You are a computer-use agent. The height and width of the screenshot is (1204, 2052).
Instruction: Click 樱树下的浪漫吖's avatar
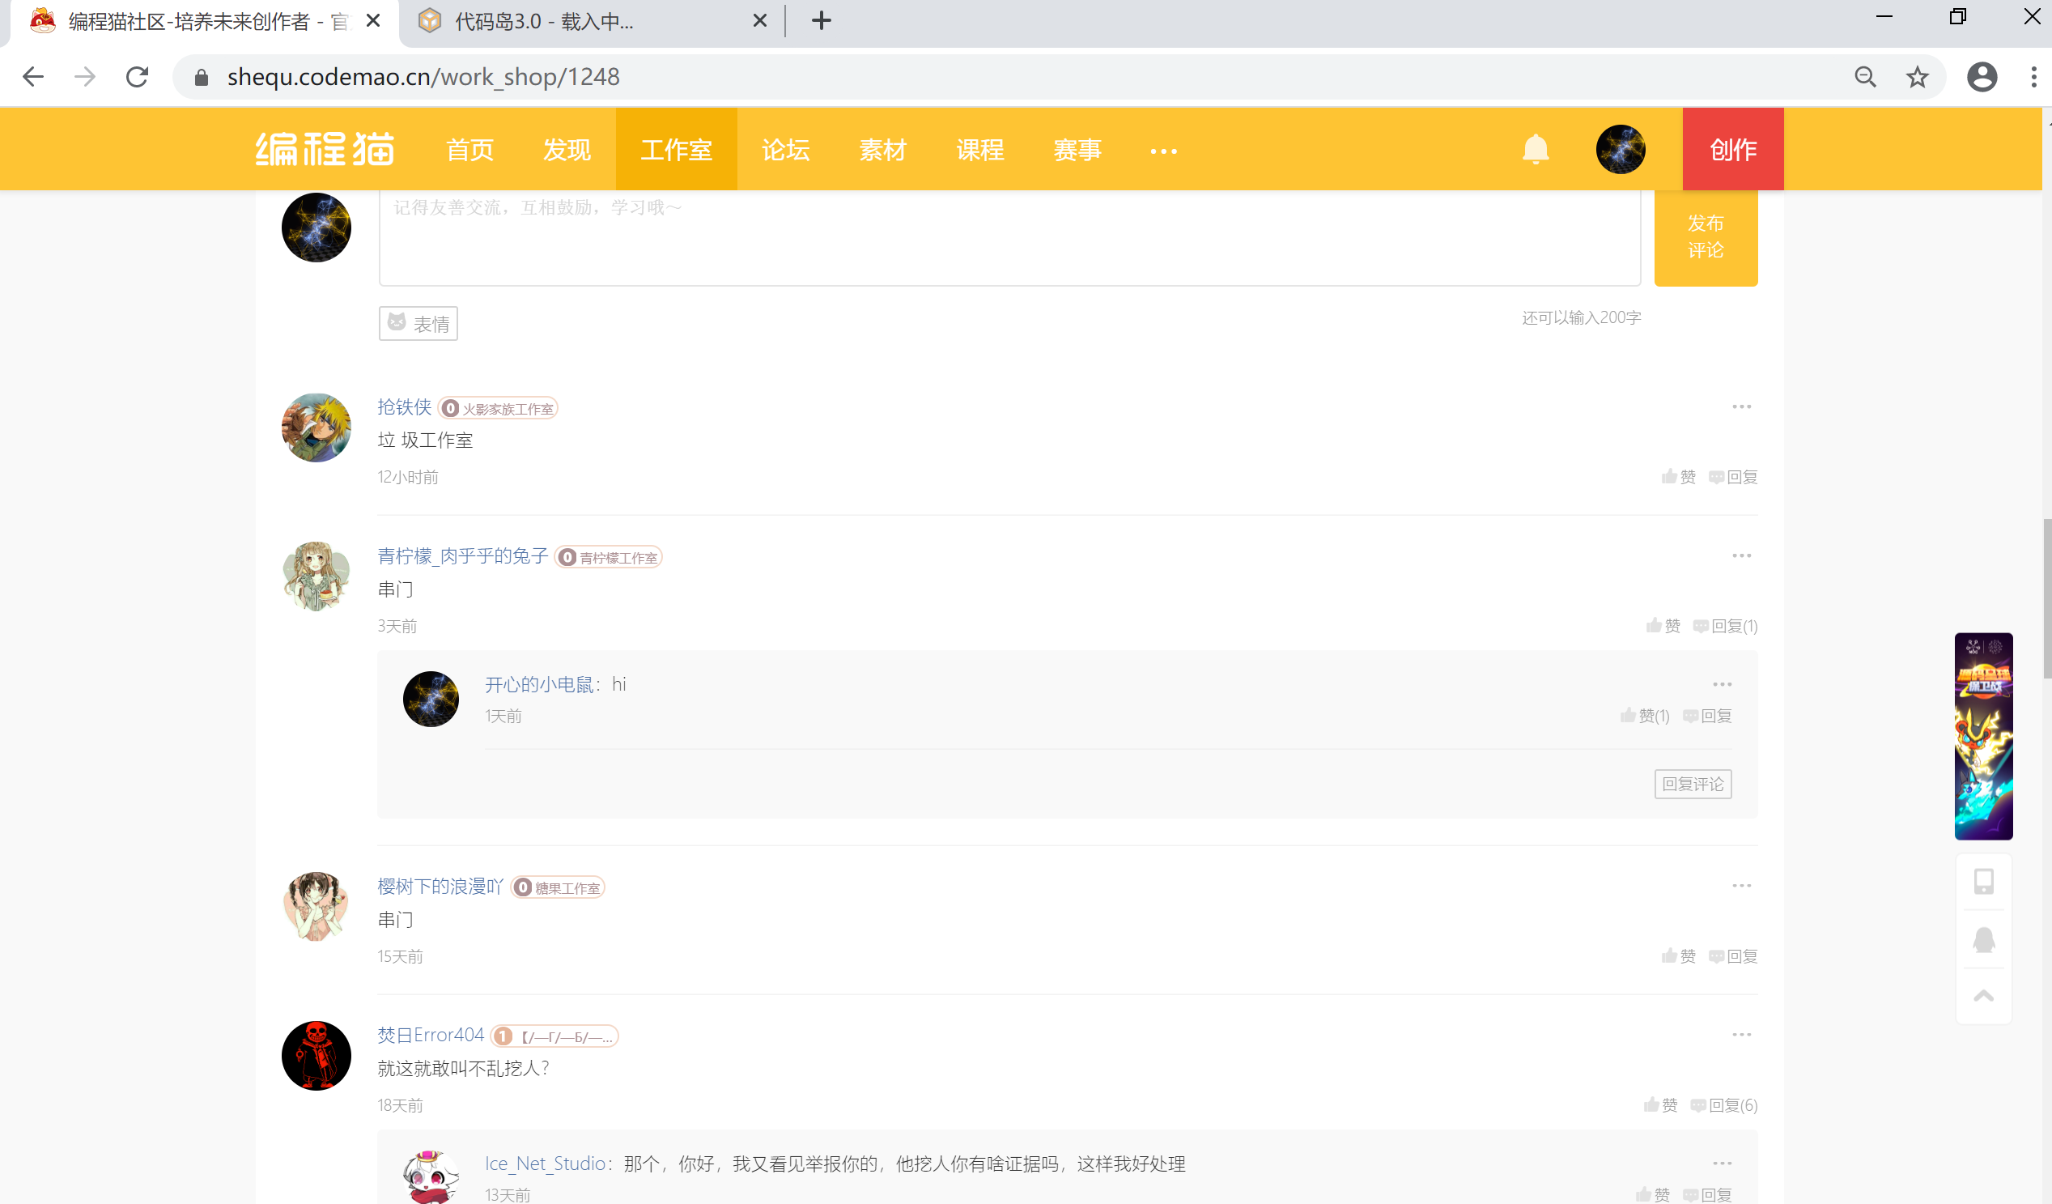coord(316,907)
